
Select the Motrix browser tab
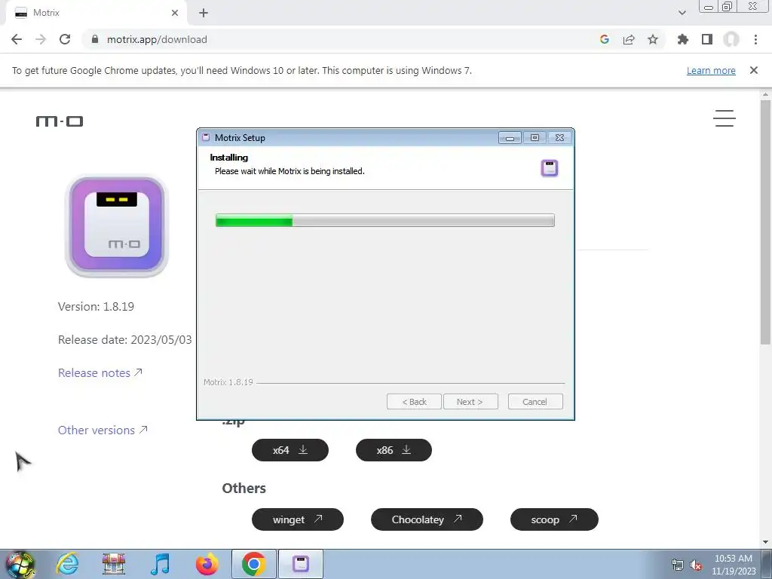tap(96, 13)
